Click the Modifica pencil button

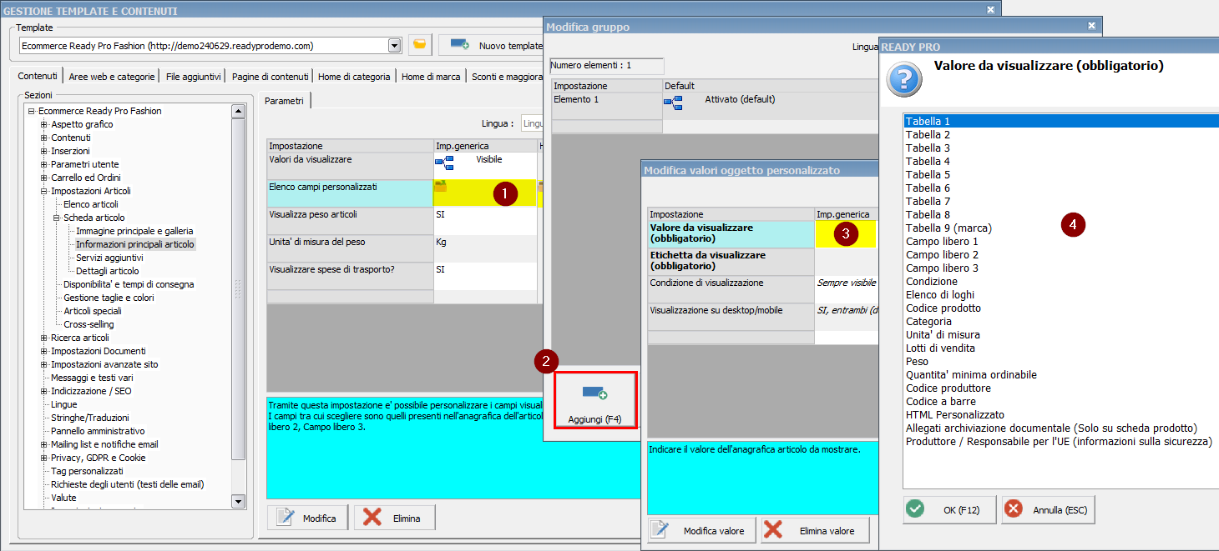coord(307,518)
